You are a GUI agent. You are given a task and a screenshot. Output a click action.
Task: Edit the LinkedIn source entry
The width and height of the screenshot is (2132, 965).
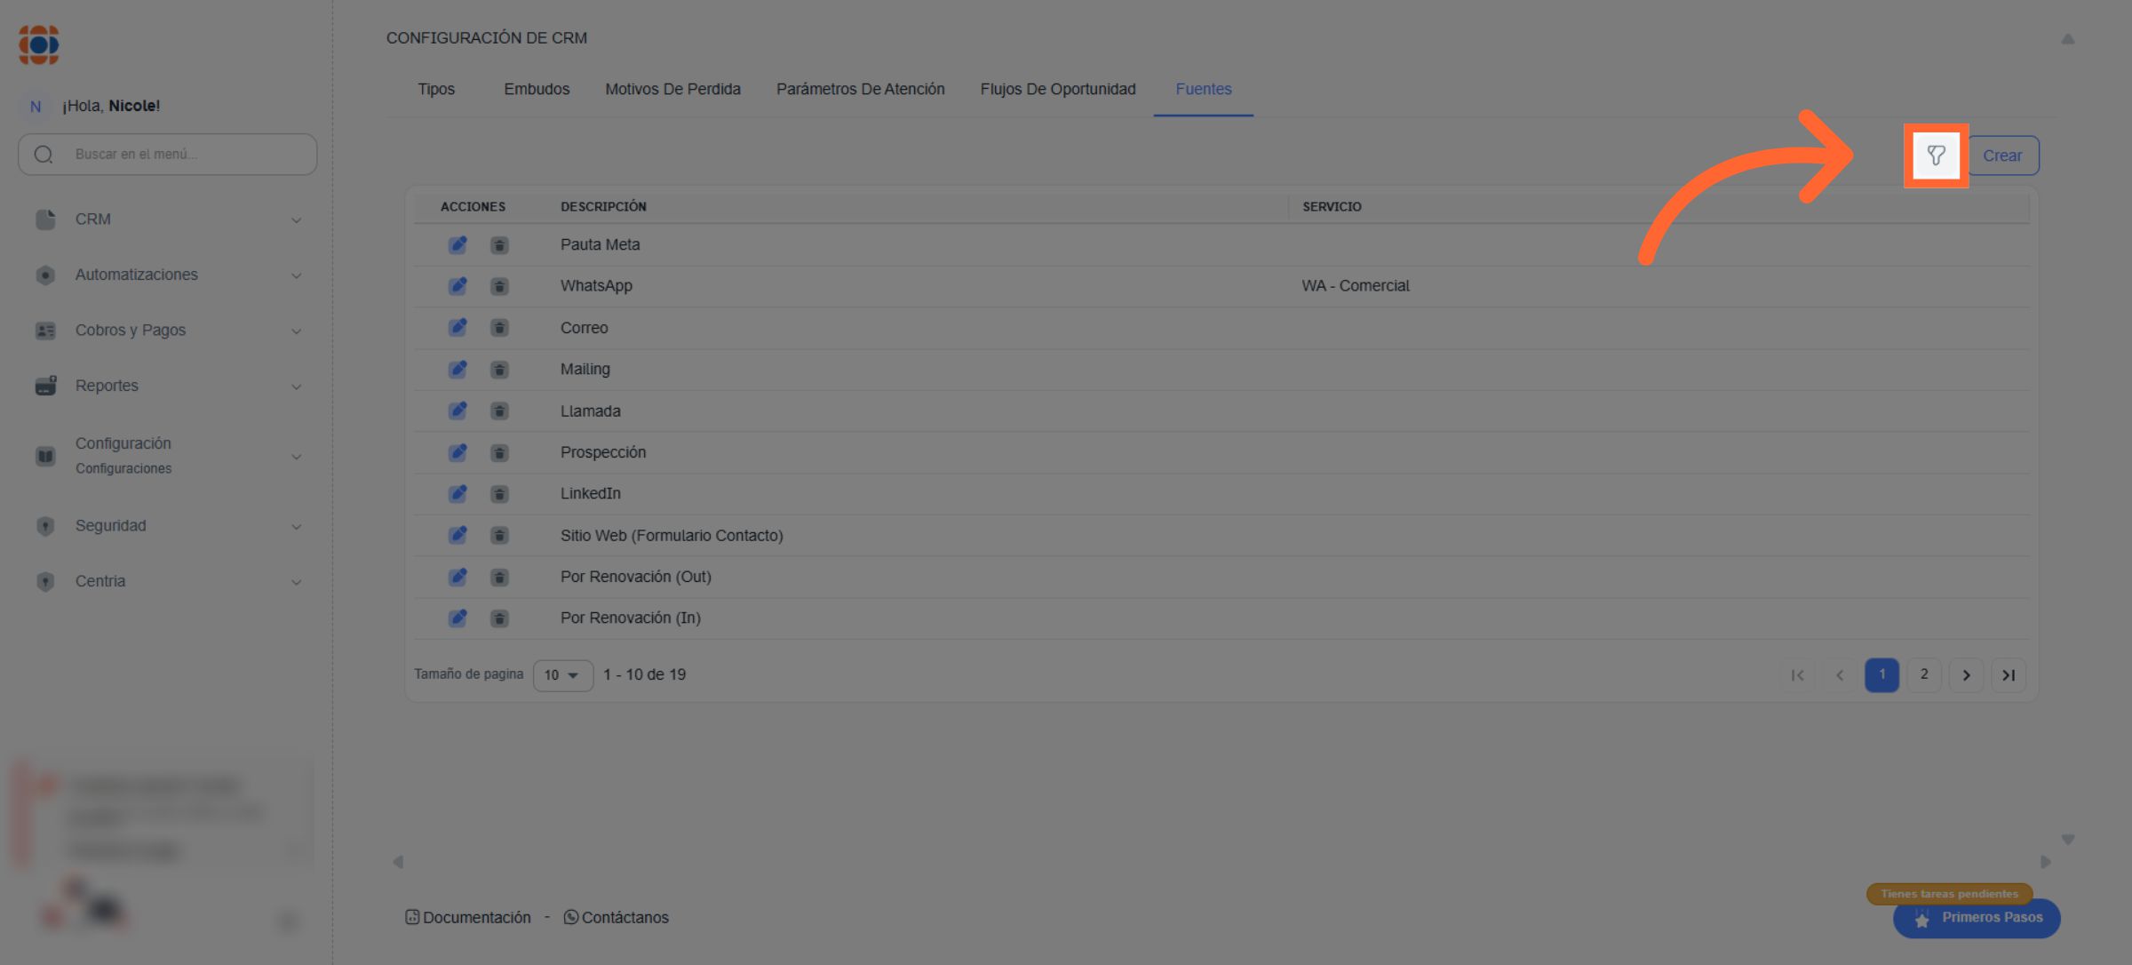coord(457,494)
